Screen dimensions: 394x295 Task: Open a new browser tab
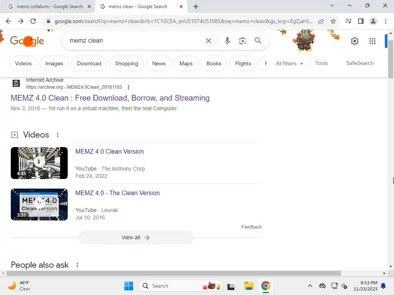[196, 7]
